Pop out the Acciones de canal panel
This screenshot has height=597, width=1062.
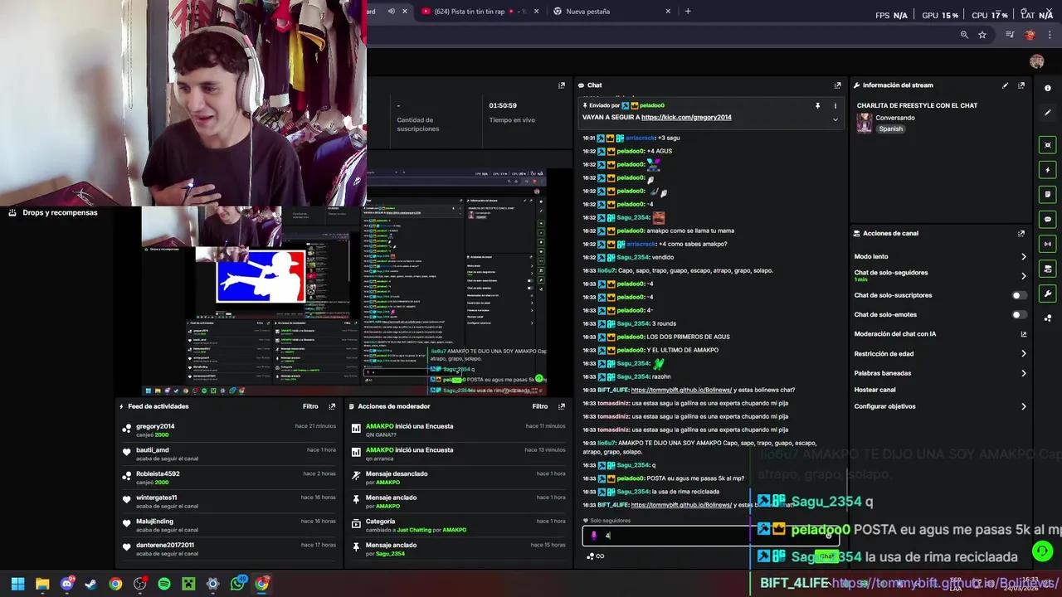[1021, 234]
